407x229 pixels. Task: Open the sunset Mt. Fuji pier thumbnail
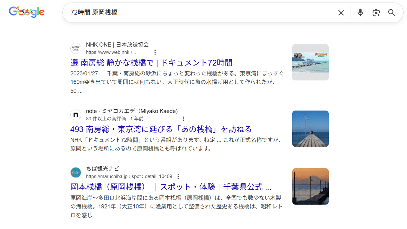pos(310,186)
